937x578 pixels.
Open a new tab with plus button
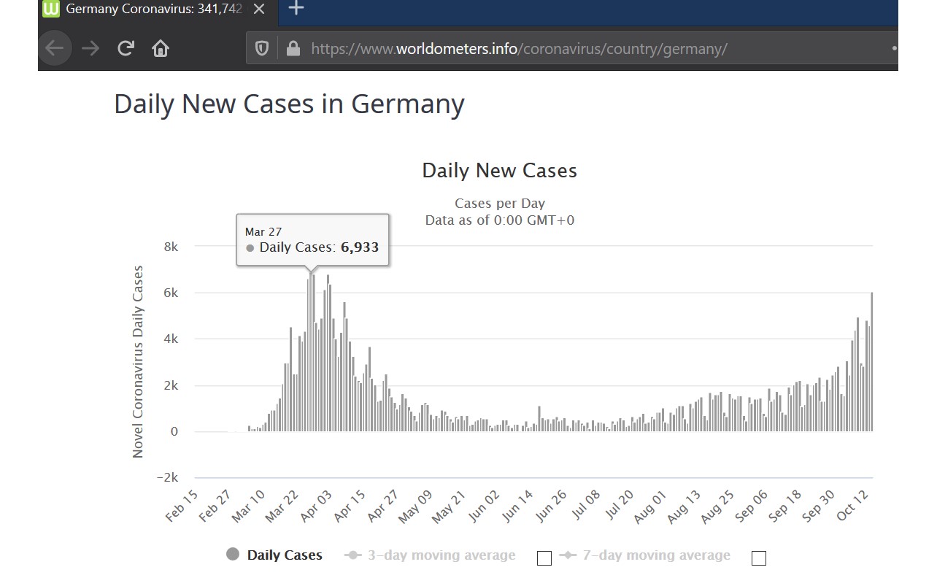[x=296, y=9]
